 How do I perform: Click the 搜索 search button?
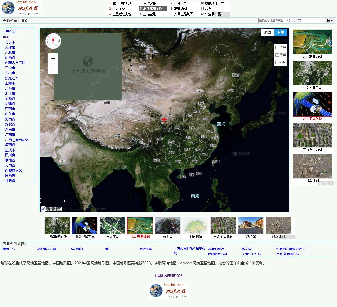coord(330,21)
